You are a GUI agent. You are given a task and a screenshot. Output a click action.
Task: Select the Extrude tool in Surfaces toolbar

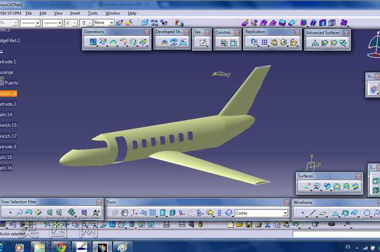[308, 186]
